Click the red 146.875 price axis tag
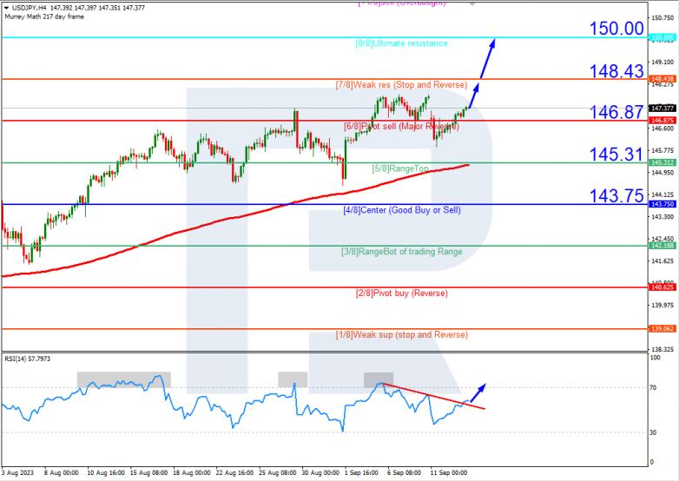 click(663, 121)
